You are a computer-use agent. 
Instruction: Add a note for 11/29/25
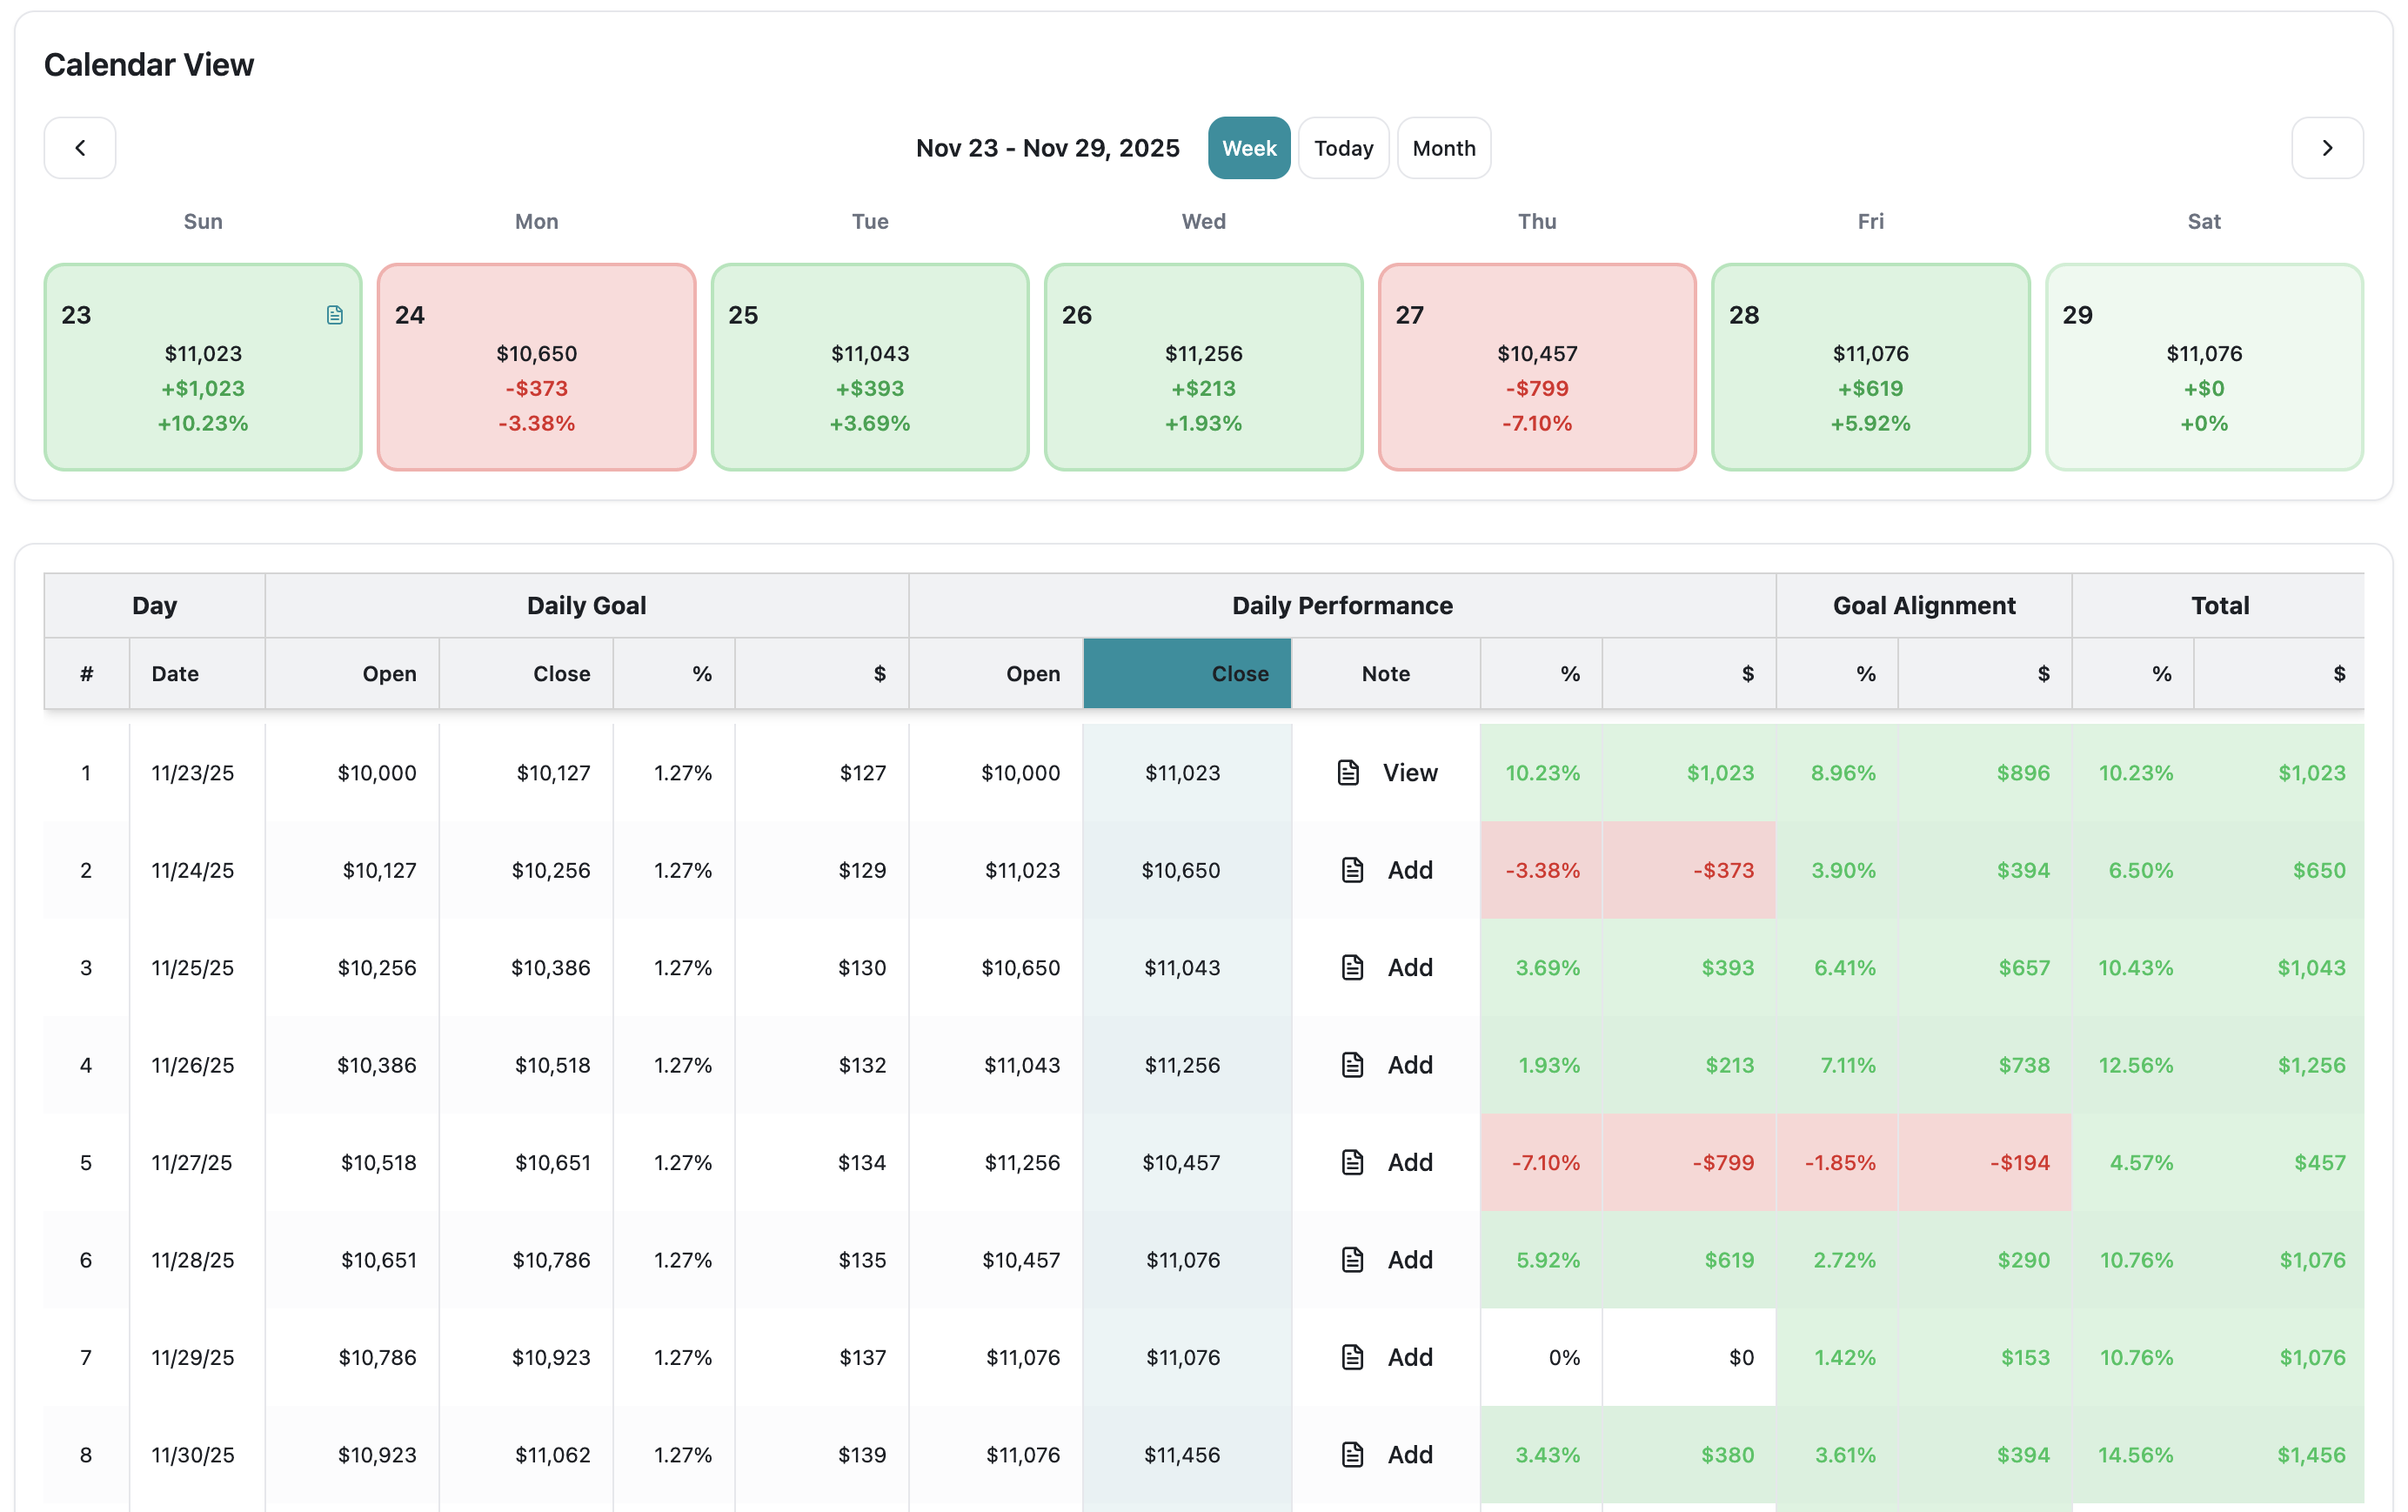click(x=1409, y=1357)
